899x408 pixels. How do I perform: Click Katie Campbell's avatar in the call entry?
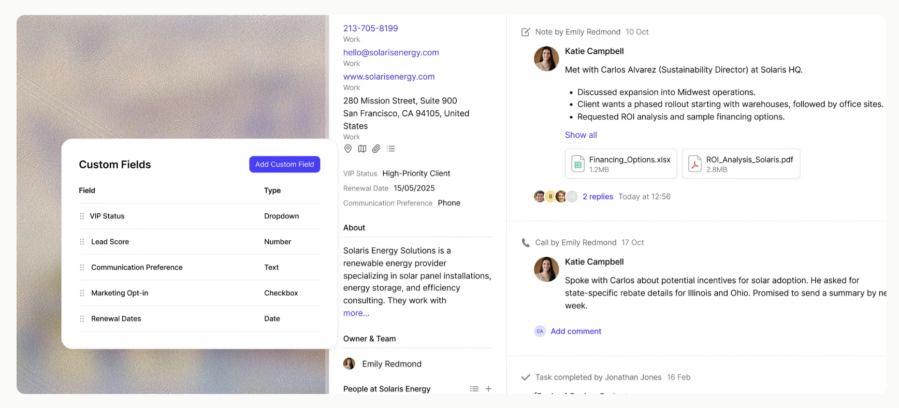click(x=546, y=269)
